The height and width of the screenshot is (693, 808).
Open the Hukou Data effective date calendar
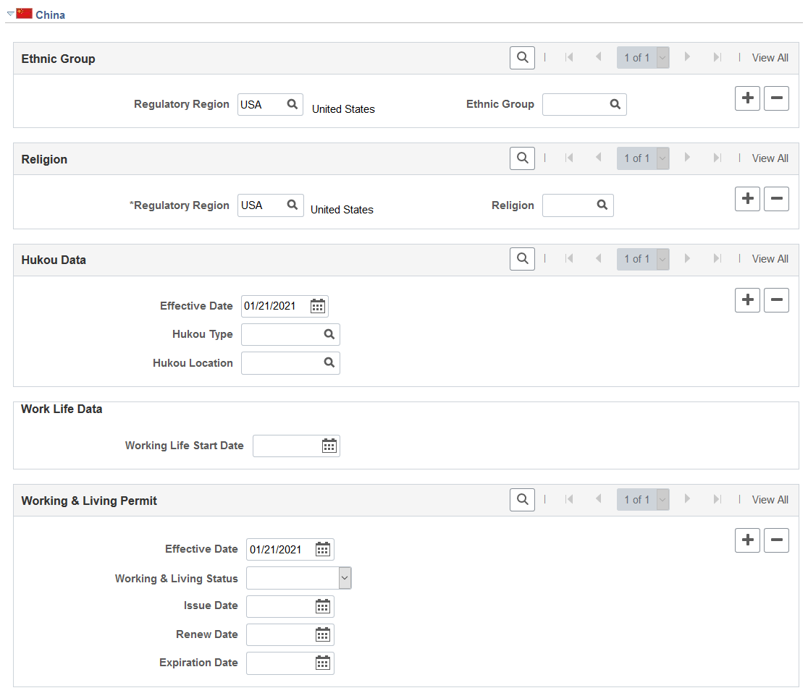click(317, 306)
